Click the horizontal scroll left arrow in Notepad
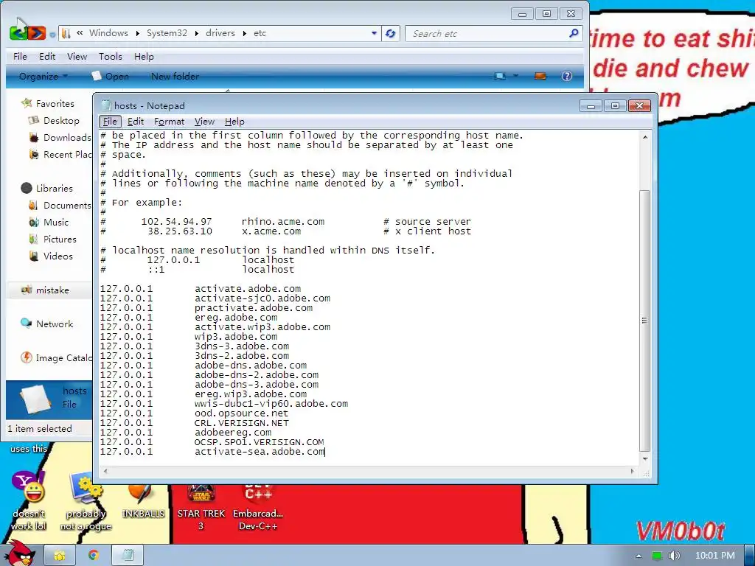Screen dimensions: 755x566 pos(105,471)
